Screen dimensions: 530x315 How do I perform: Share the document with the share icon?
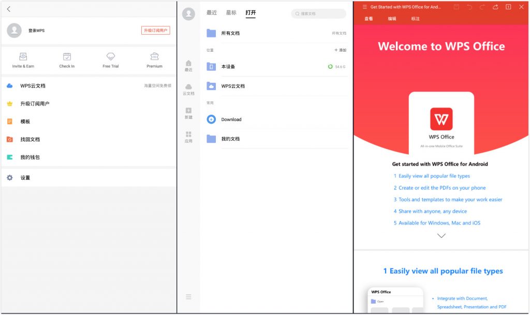495,7
